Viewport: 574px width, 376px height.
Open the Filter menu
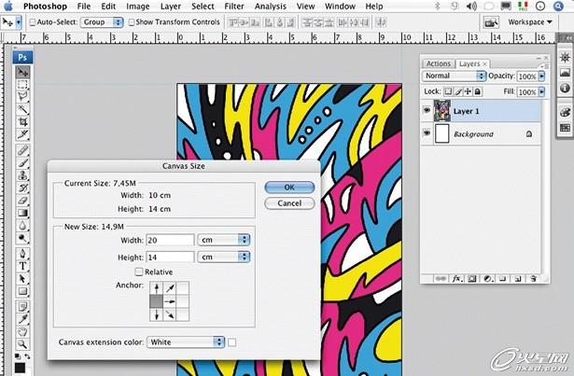click(x=234, y=7)
